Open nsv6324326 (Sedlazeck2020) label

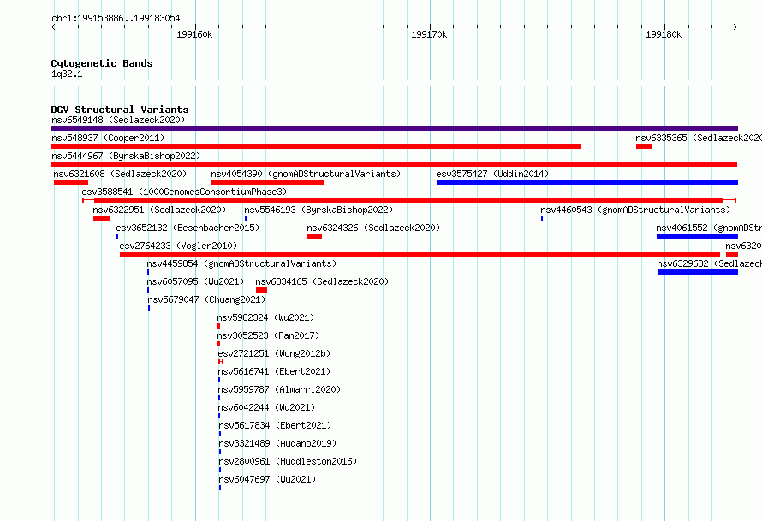click(x=373, y=228)
